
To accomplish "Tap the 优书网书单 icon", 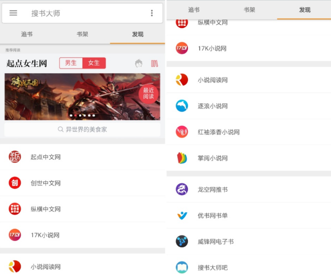I will click(x=182, y=215).
